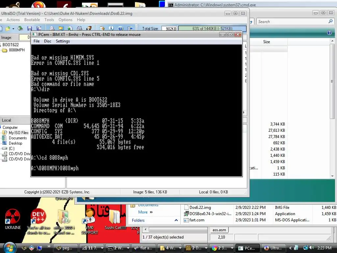The width and height of the screenshot is (337, 253).
Task: Click the Make CD image icon in UltraISO toolbar
Action: coord(52,28)
